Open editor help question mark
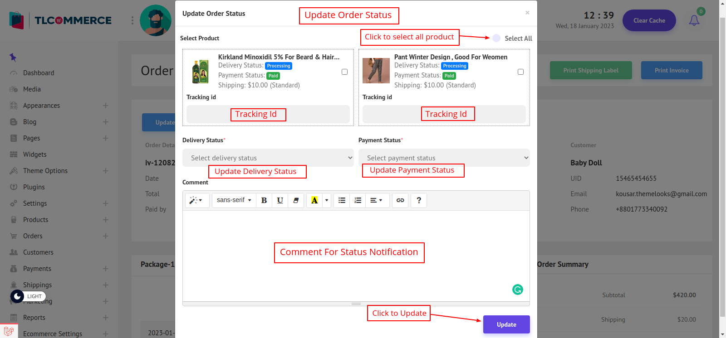This screenshot has width=726, height=338. [x=419, y=200]
